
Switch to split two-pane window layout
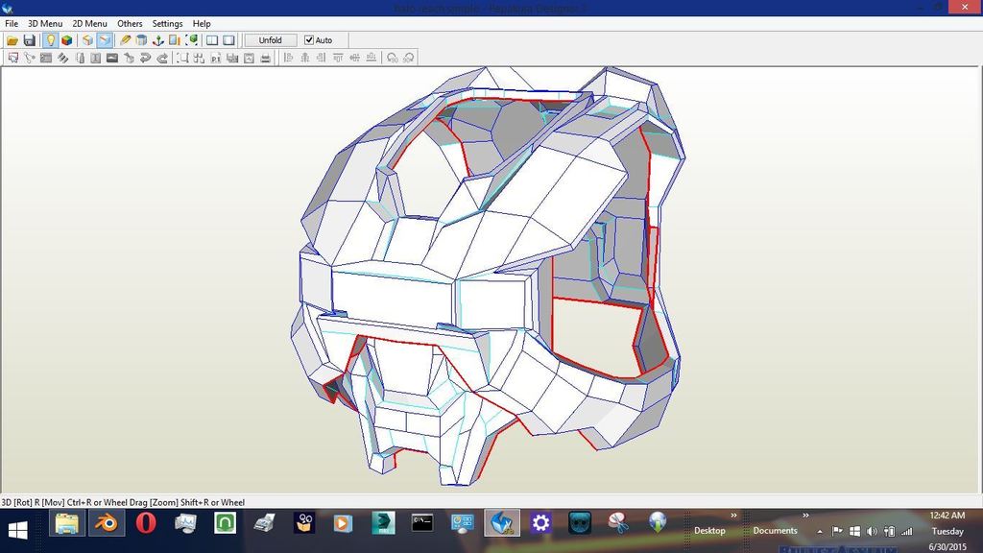[x=212, y=40]
